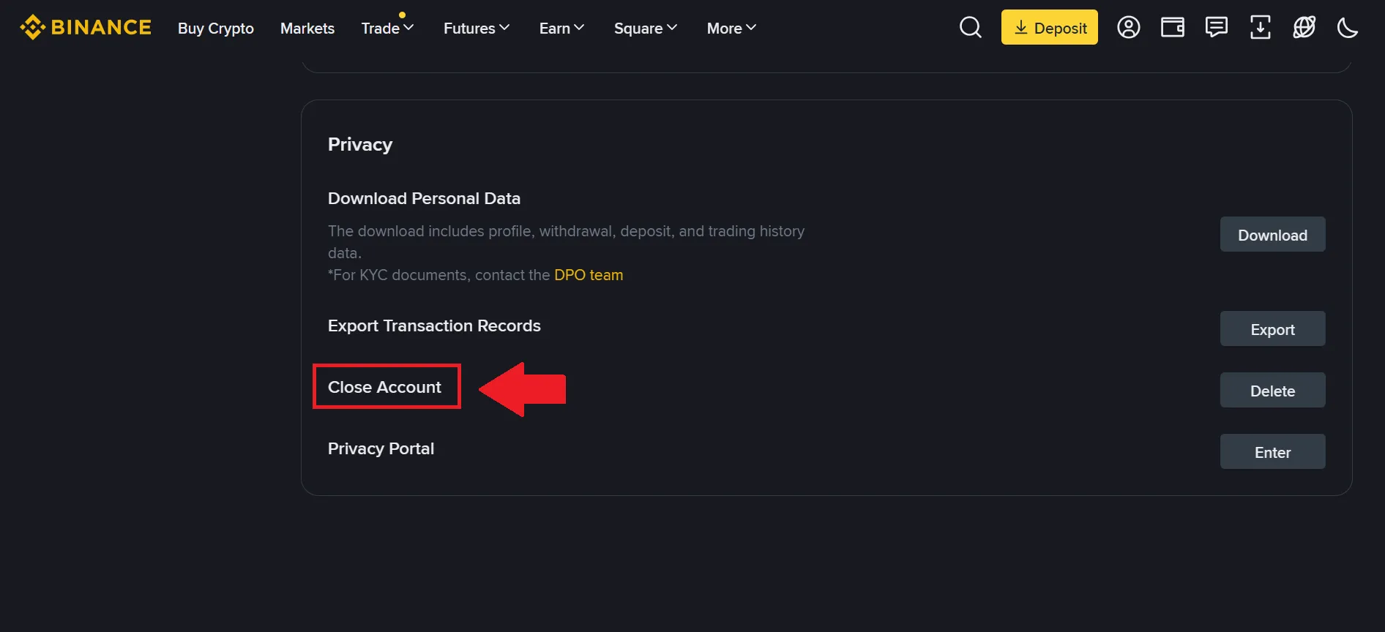Check notification messages

point(1216,27)
